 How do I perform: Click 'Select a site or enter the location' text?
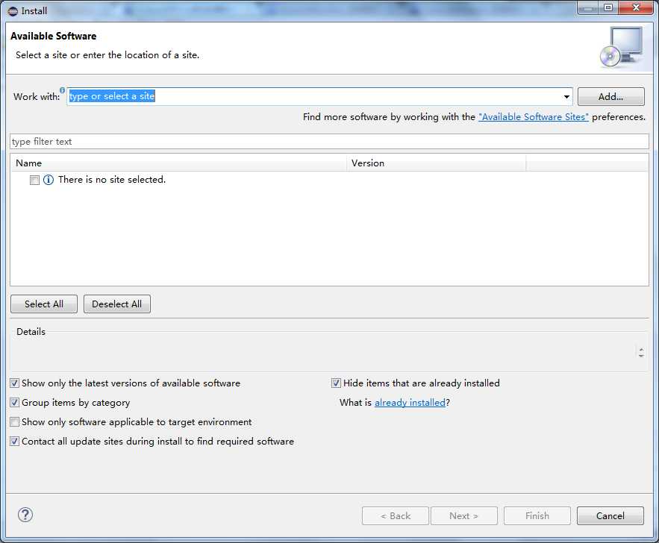[x=107, y=55]
